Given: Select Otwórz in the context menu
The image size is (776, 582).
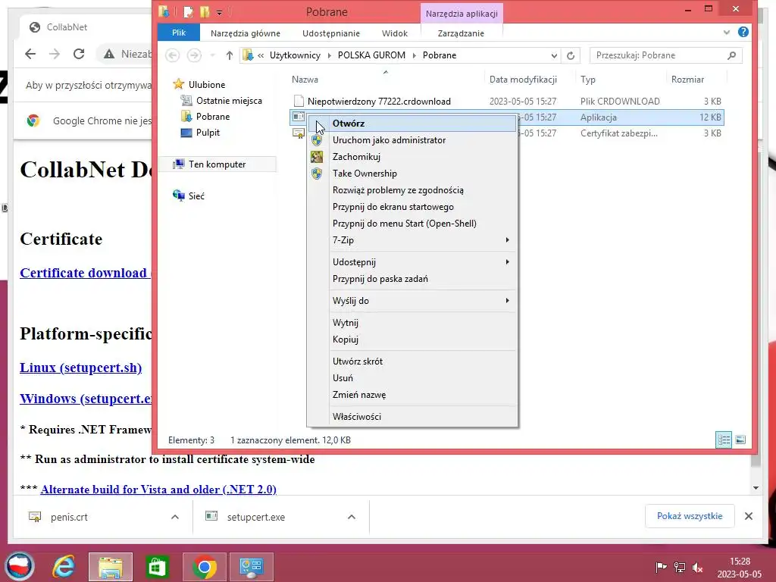Looking at the screenshot, I should coord(411,124).
